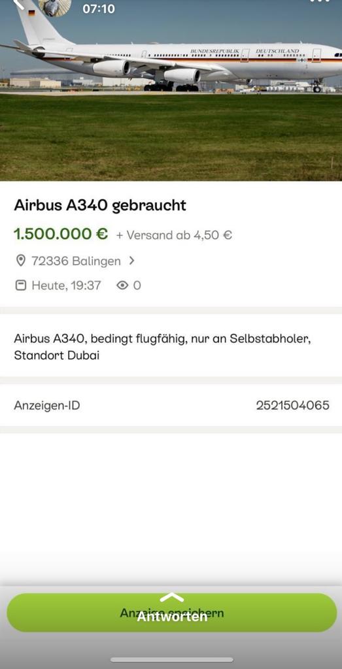Tap the up chevron above Antworten
This screenshot has height=669, width=342.
click(x=171, y=597)
